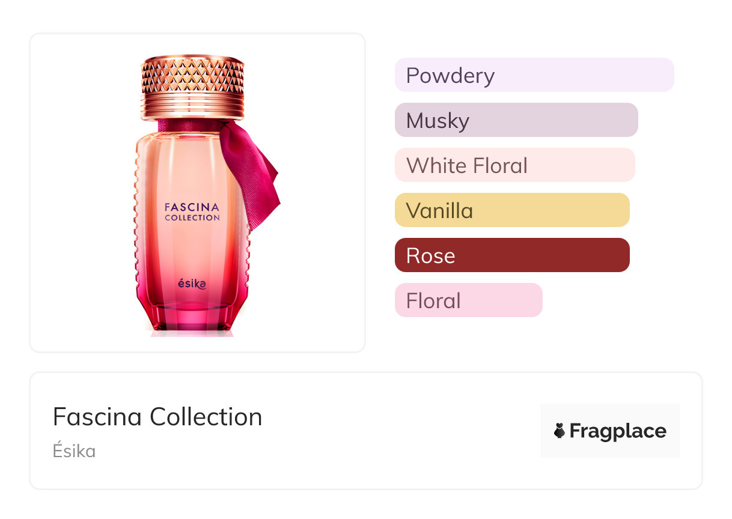This screenshot has height=519, width=732.
Task: Select the Musky accord bar
Action: [516, 120]
